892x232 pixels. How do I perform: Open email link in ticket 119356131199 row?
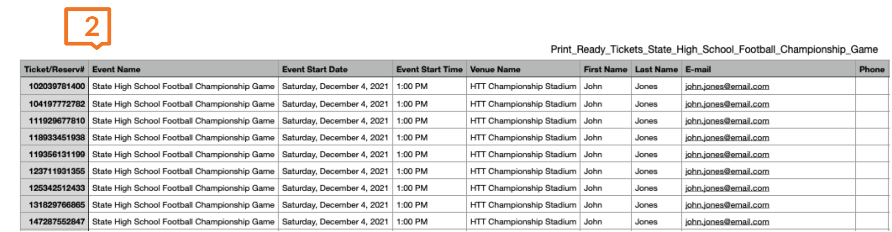click(727, 155)
